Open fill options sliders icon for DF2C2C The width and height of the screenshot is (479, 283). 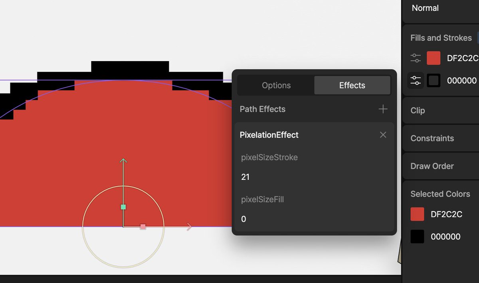click(416, 58)
